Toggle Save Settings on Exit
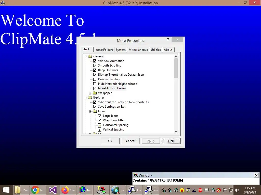The image size is (261, 195). [95, 107]
